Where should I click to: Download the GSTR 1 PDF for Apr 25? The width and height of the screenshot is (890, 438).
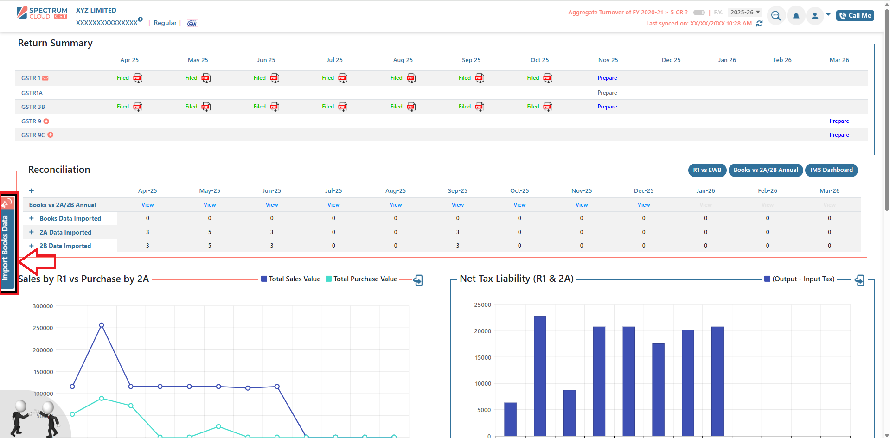click(138, 78)
